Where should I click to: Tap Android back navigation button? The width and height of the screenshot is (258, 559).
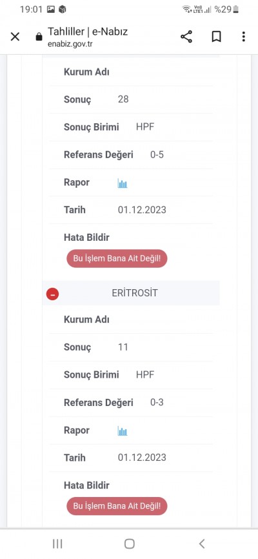click(x=202, y=544)
